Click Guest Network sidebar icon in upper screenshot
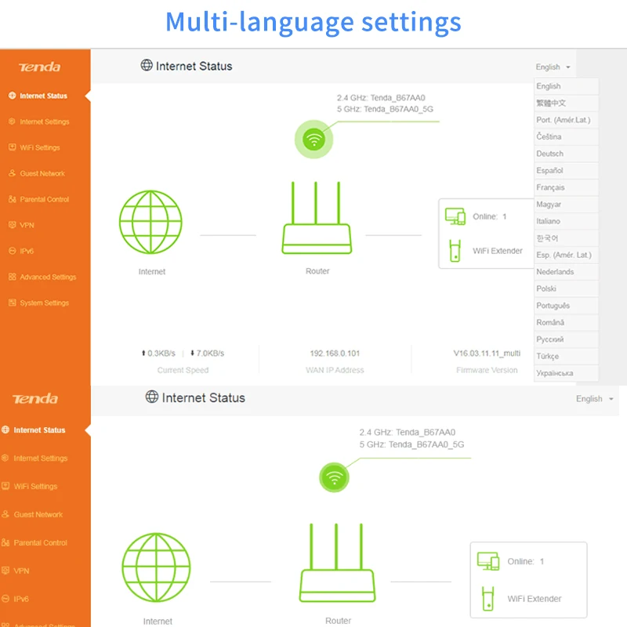 (12, 173)
